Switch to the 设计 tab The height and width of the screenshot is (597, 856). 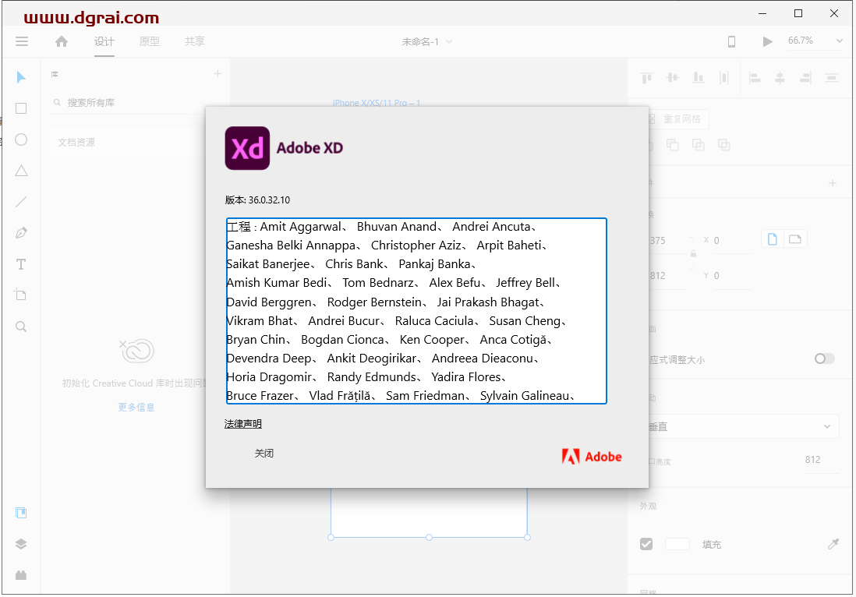coord(104,41)
